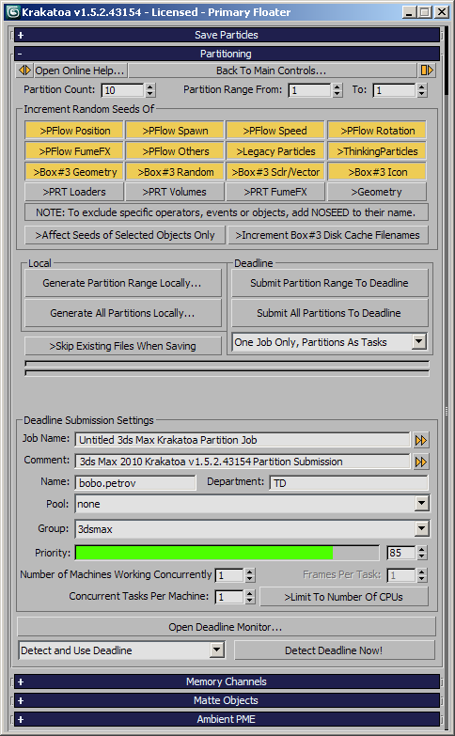Collapse the Partitioning rollout

pos(227,54)
